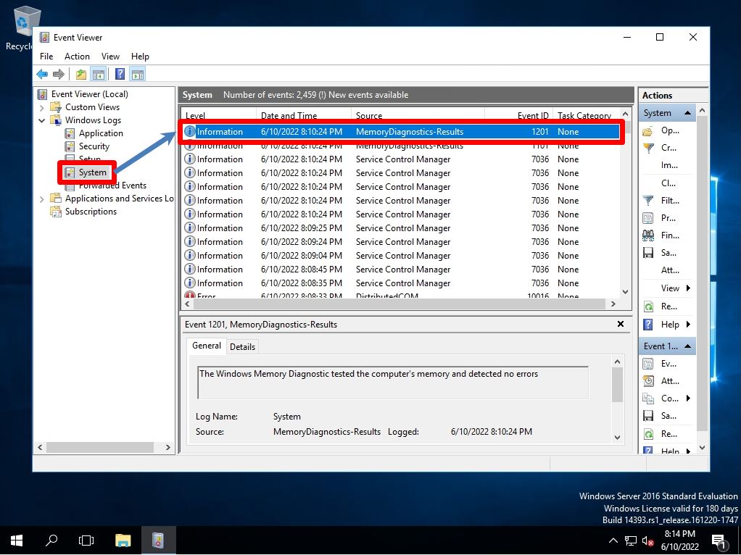Select the Filter Current Log funnel icon
The width and height of the screenshot is (741, 555).
pyautogui.click(x=650, y=200)
